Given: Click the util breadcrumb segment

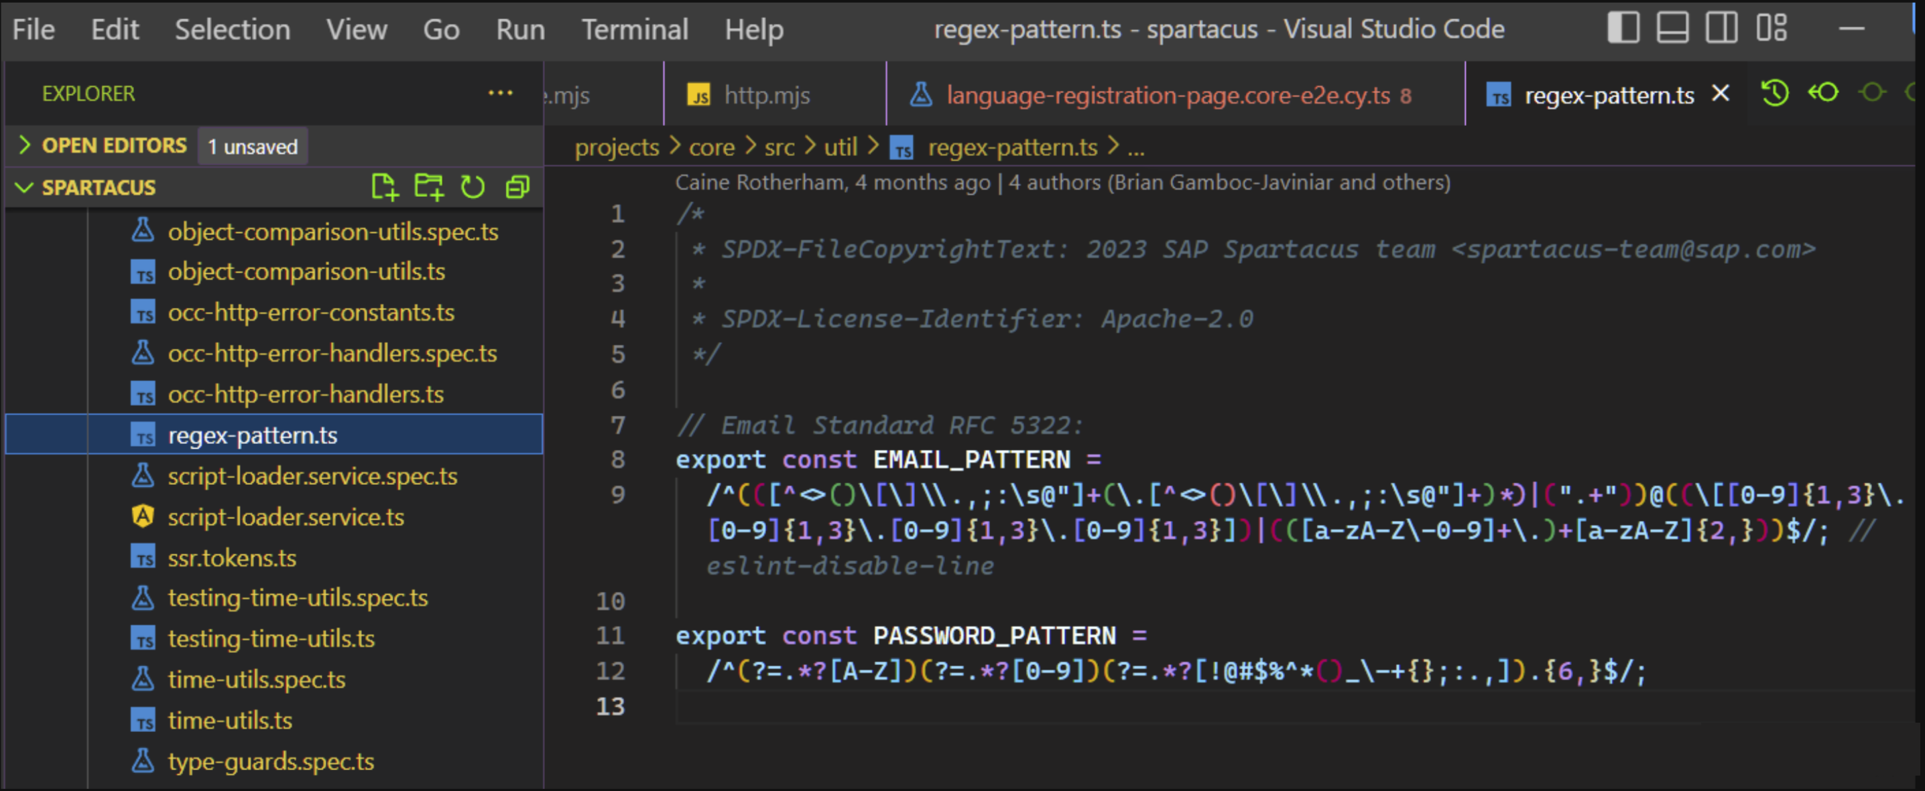Looking at the screenshot, I should tap(840, 147).
